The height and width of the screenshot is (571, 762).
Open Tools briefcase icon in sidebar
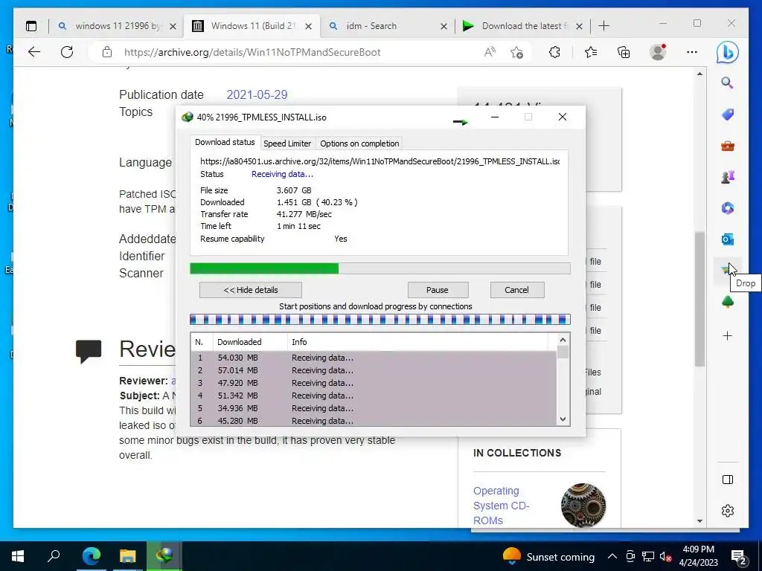click(728, 146)
